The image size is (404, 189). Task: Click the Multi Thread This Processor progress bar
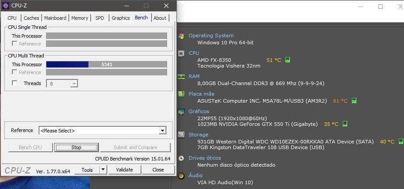pos(107,64)
